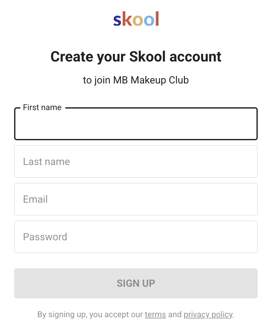Focus the First name input field
Image resolution: width=275 pixels, height=325 pixels.
pyautogui.click(x=136, y=124)
